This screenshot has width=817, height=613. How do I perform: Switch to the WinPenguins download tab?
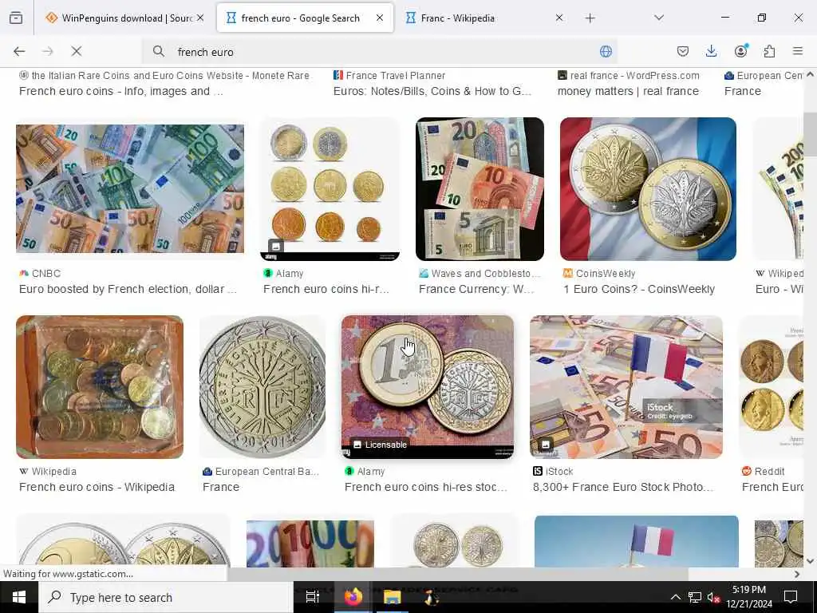123,18
